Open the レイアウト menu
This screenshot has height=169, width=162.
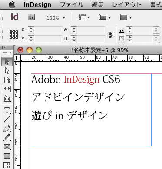(x=127, y=4)
